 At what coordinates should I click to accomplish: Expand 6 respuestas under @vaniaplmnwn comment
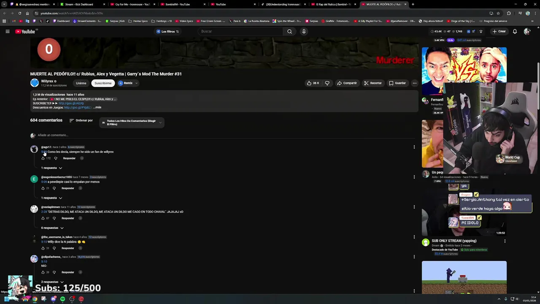click(x=52, y=228)
